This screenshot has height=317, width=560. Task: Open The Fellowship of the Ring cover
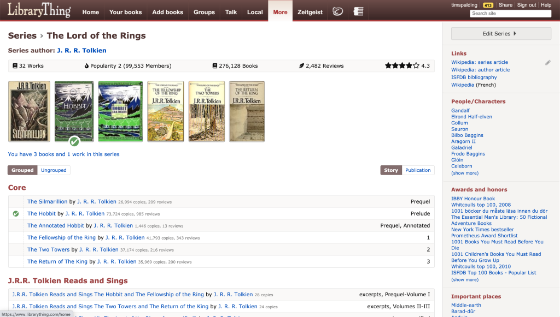point(166,111)
